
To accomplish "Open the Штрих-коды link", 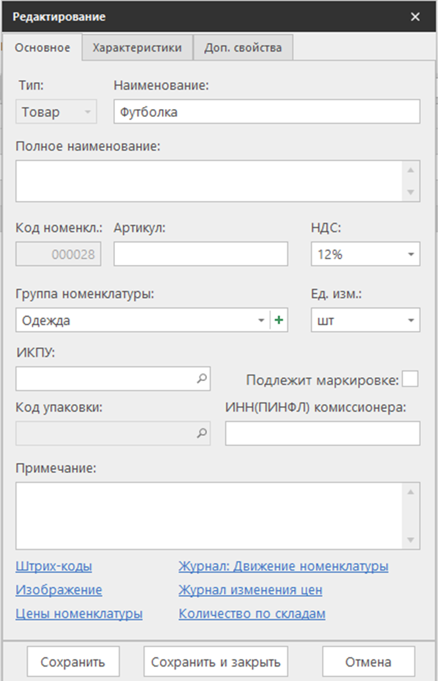I will 54,566.
